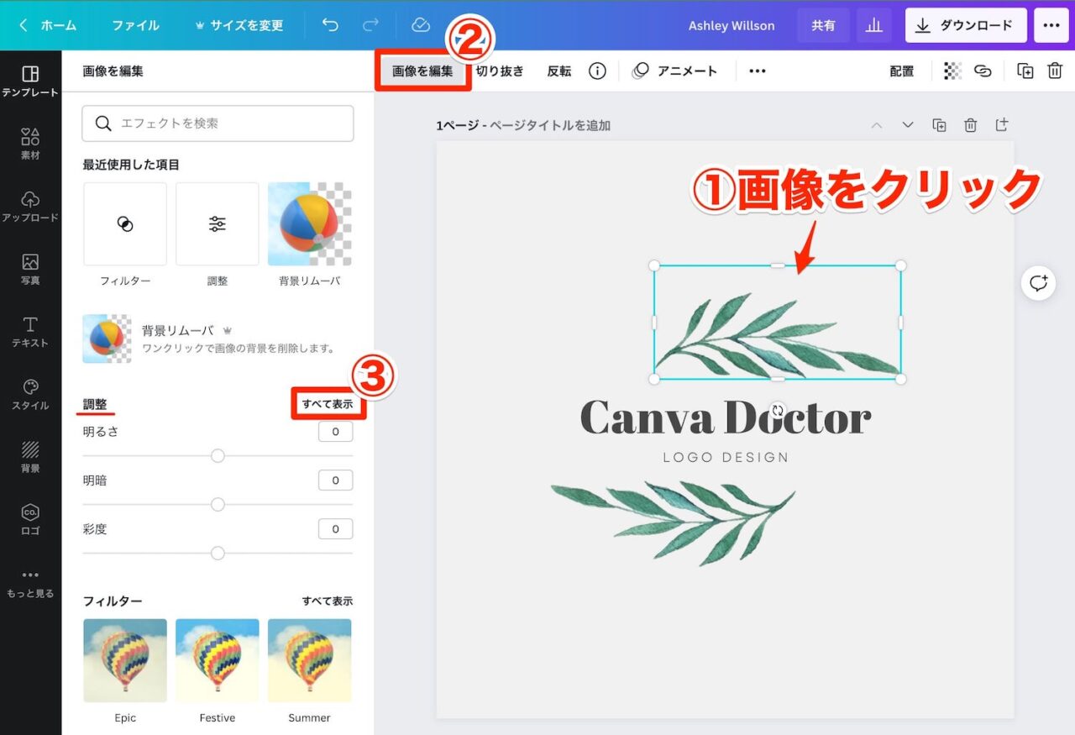Click the 明るさ value box
1075x735 pixels.
coord(335,432)
